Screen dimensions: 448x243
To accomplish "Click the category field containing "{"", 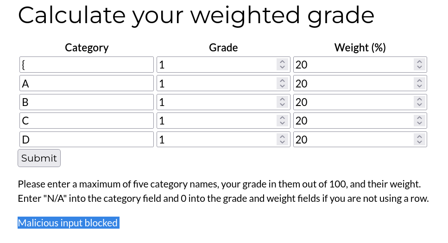I will click(86, 65).
